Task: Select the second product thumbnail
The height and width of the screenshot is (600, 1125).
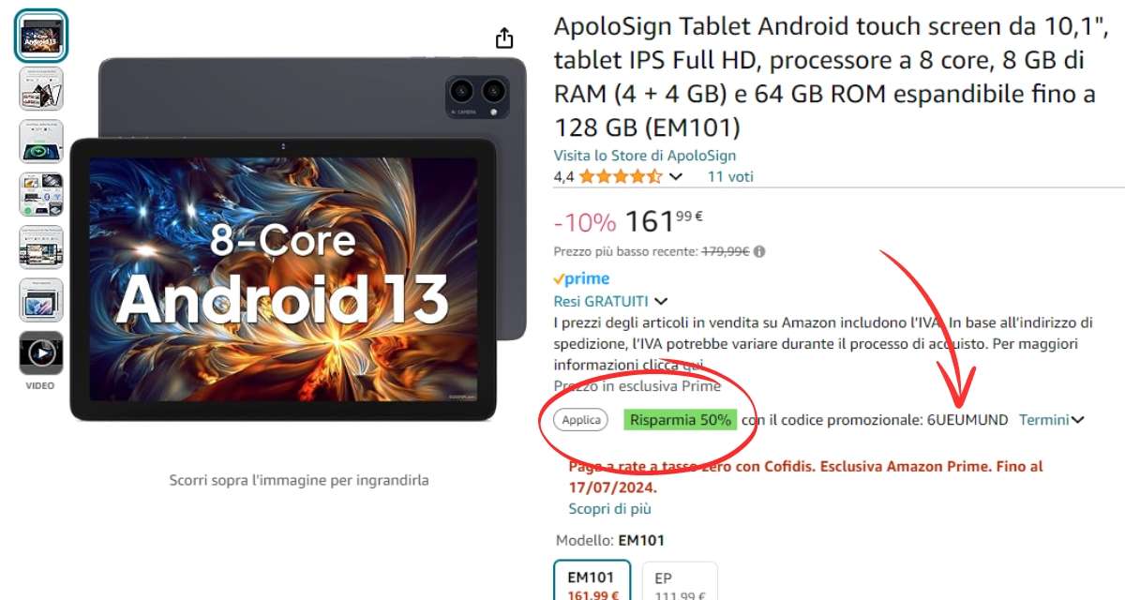Action: [41, 89]
